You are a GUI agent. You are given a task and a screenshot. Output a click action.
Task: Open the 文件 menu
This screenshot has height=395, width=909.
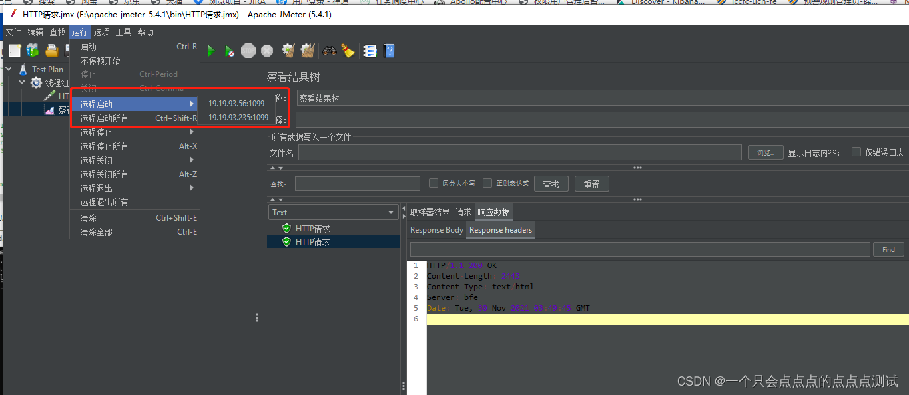click(x=13, y=32)
